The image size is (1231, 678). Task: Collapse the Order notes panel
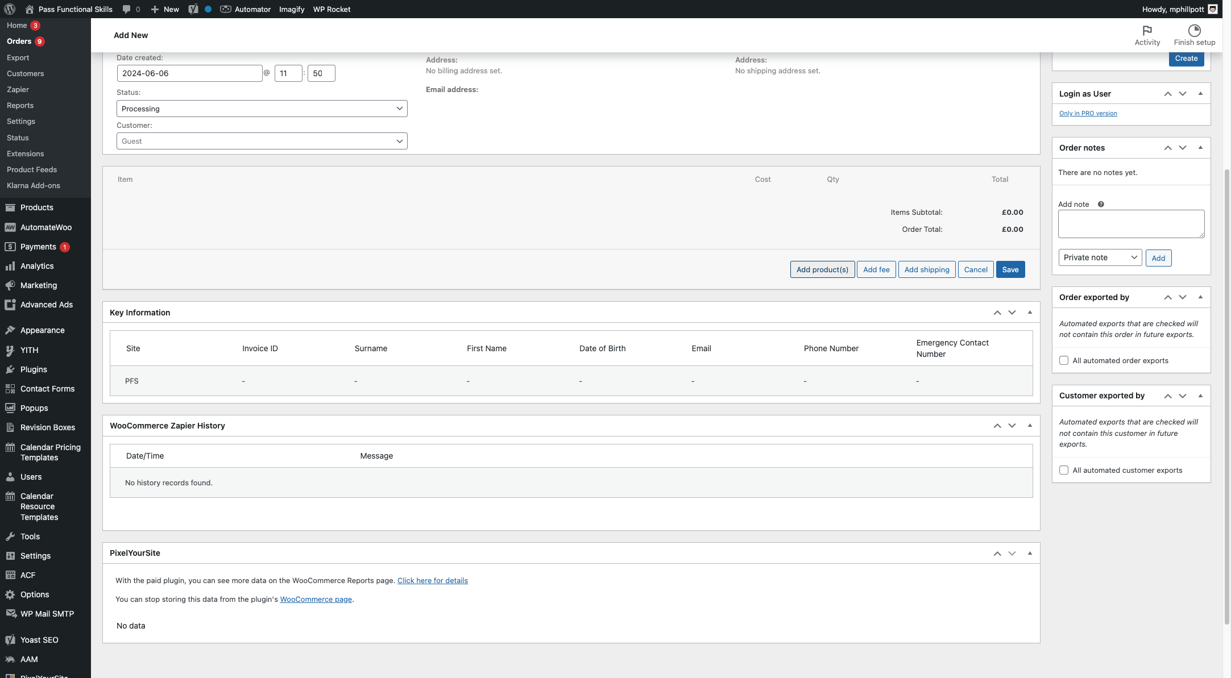pyautogui.click(x=1200, y=148)
